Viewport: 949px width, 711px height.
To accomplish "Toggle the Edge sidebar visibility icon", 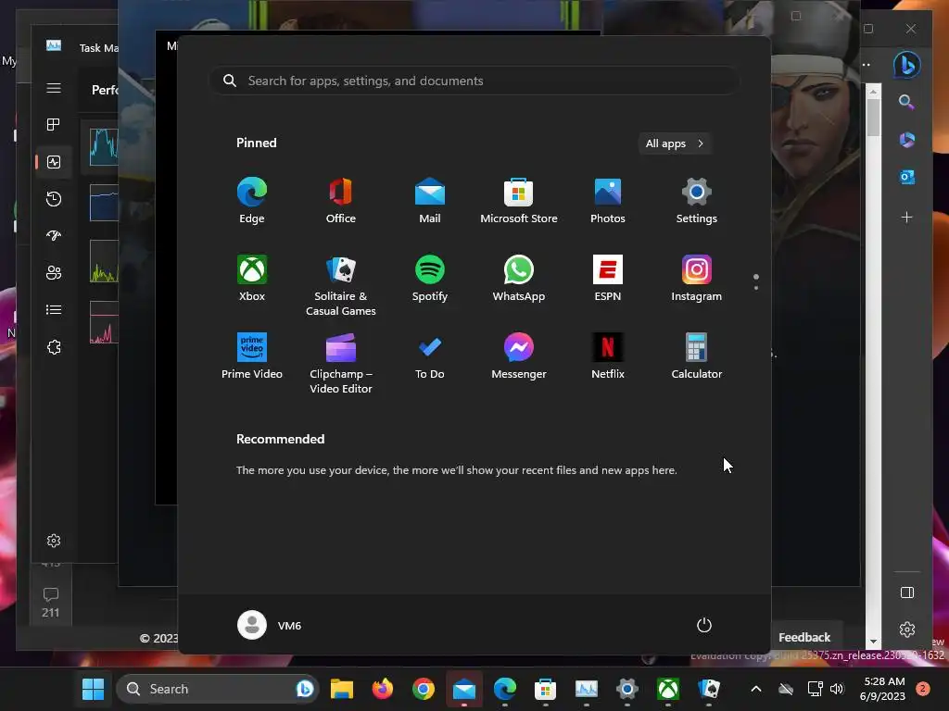I will [906, 592].
